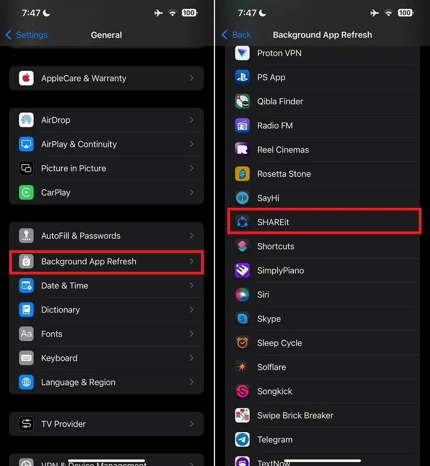Tap the Shortcuts app icon

pos(242,246)
